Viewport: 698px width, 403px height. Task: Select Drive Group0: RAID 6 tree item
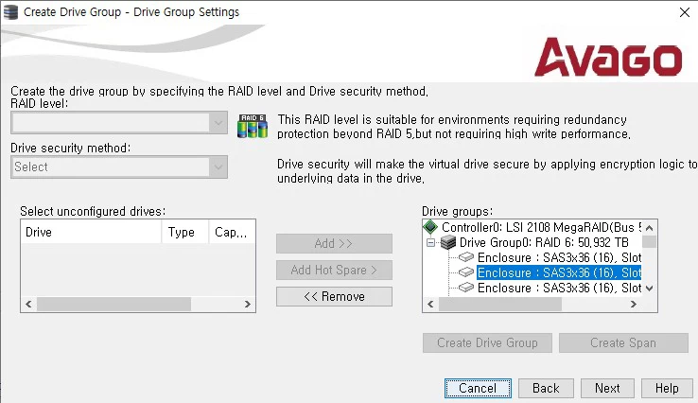click(544, 242)
